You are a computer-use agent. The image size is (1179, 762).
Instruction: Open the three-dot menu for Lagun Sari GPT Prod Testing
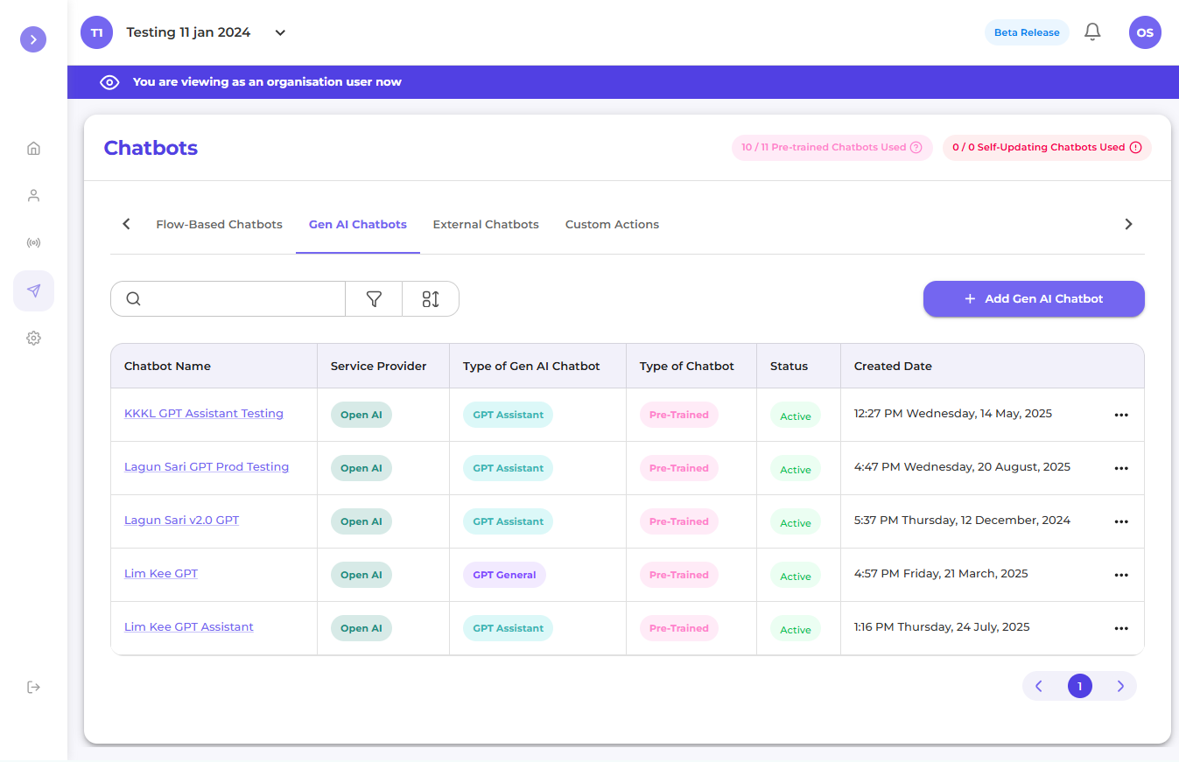(x=1121, y=468)
